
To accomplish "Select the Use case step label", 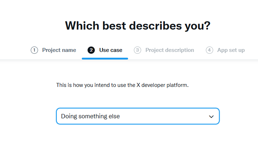I will coord(111,50).
